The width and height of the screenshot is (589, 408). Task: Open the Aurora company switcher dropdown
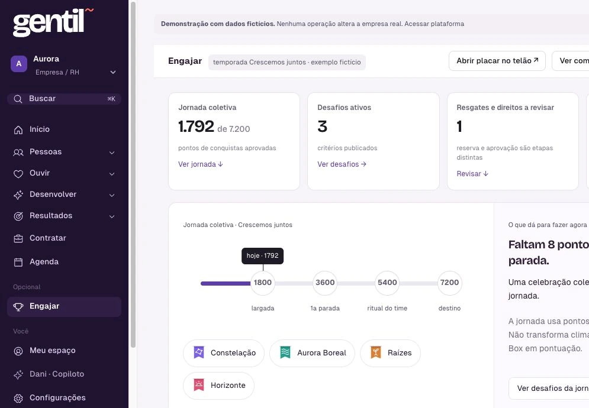click(112, 72)
